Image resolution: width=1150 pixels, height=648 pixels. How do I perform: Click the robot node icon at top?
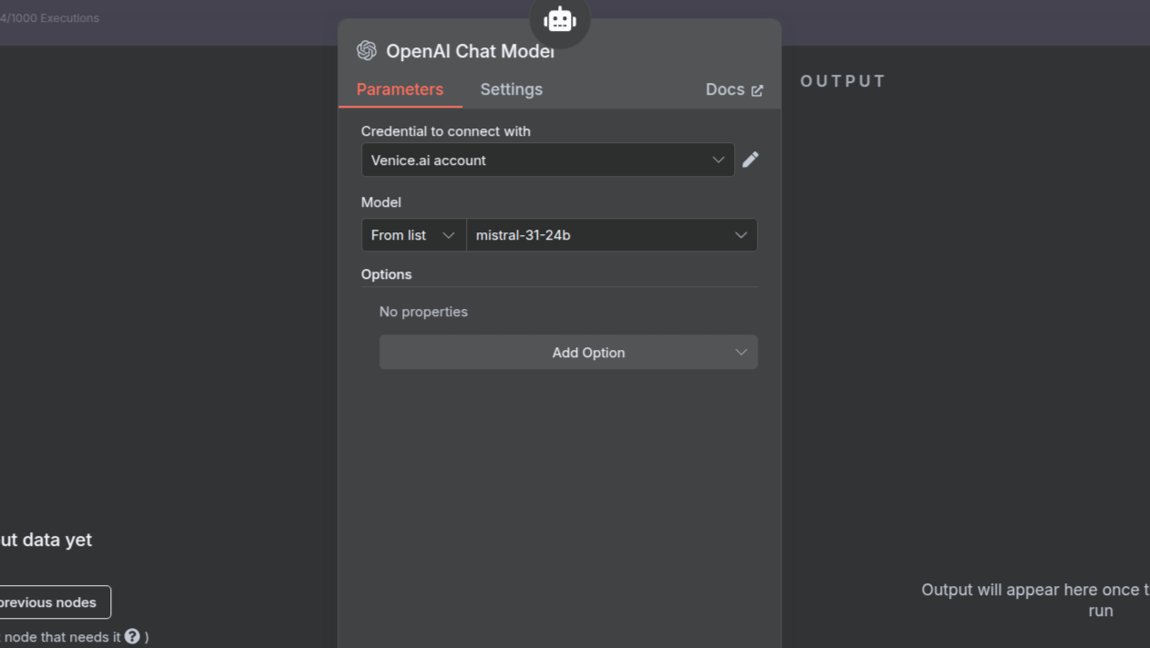pyautogui.click(x=559, y=19)
